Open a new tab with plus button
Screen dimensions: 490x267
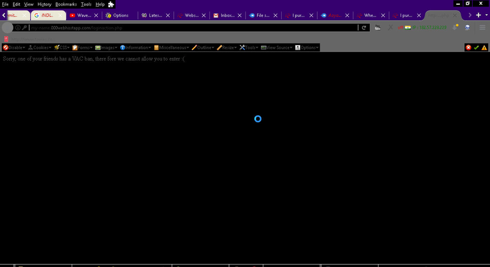pyautogui.click(x=478, y=15)
